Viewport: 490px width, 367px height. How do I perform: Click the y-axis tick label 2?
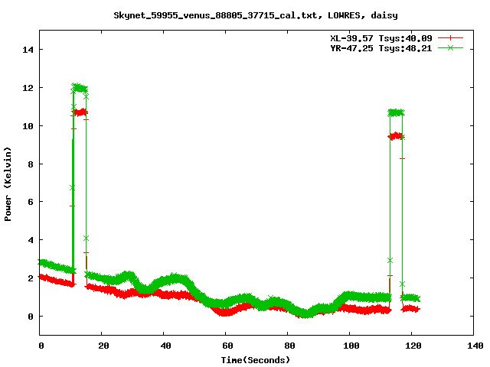[x=31, y=278]
